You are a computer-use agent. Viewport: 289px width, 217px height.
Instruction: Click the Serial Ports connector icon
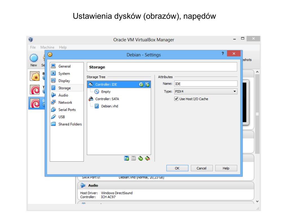pyautogui.click(x=53, y=109)
